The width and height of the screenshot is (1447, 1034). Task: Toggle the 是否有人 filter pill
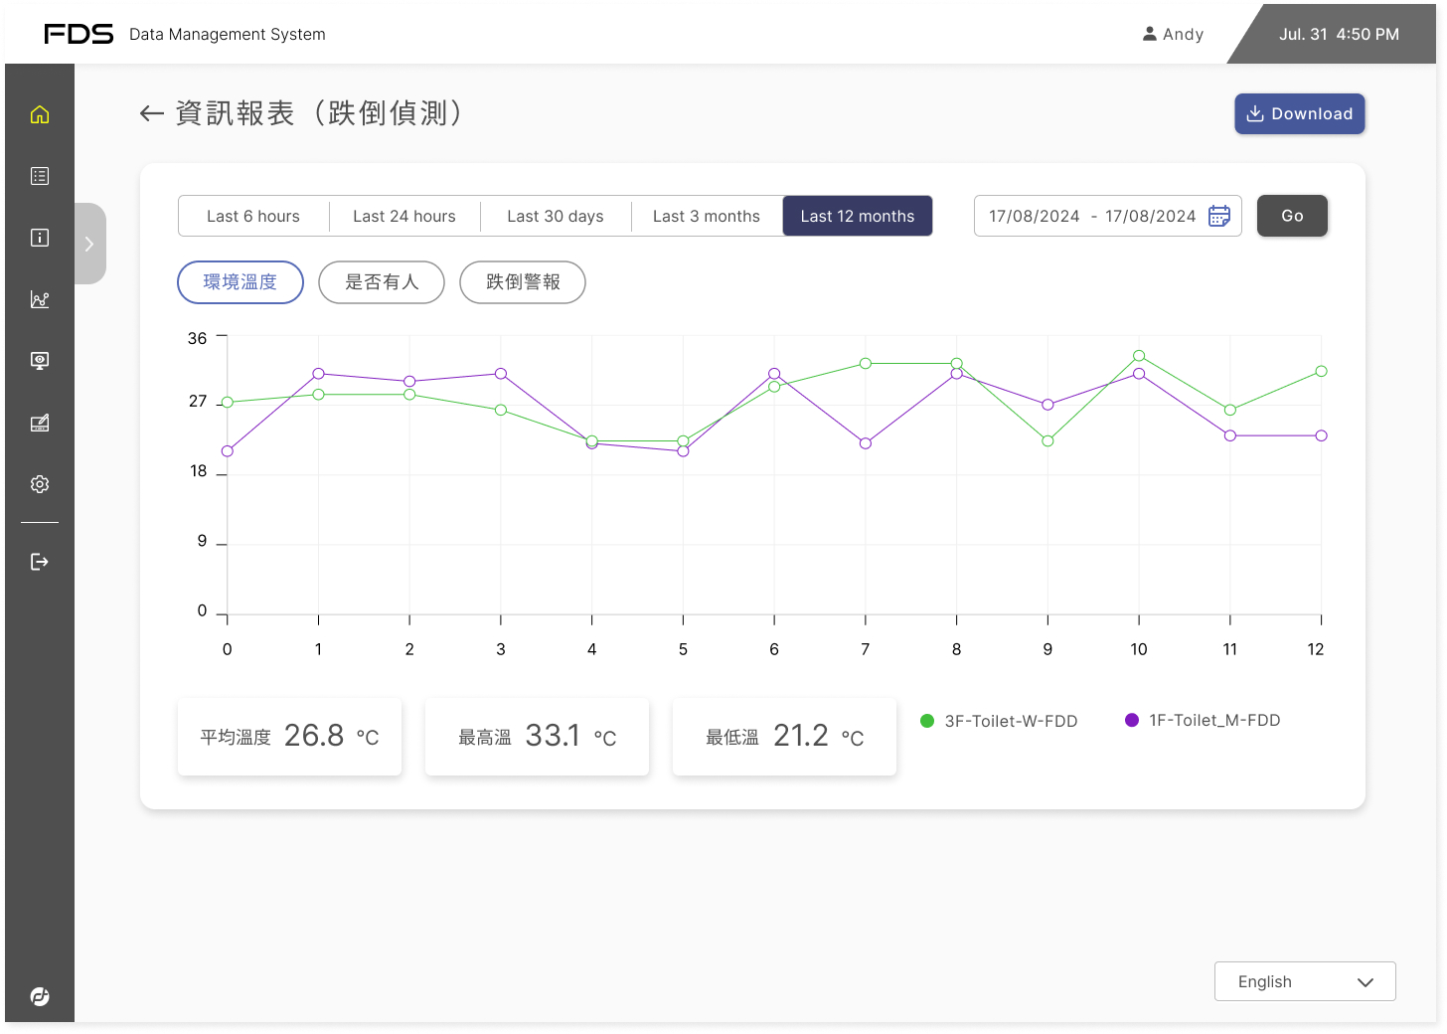pos(382,282)
